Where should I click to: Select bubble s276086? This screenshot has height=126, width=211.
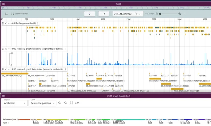[90, 76]
